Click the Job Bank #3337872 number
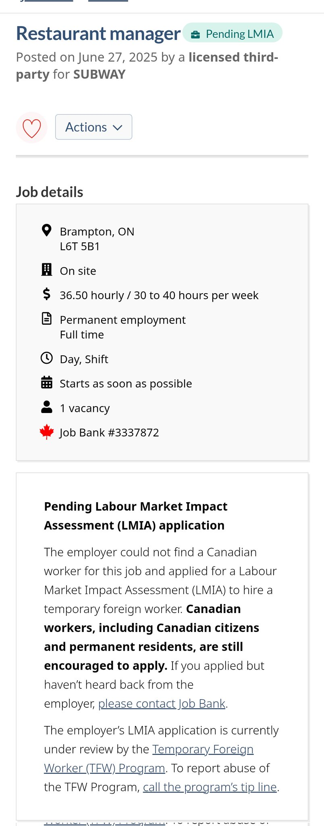 point(109,432)
